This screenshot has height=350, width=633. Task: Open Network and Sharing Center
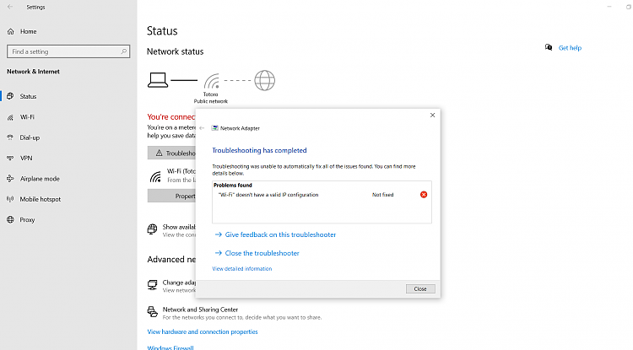tap(200, 310)
